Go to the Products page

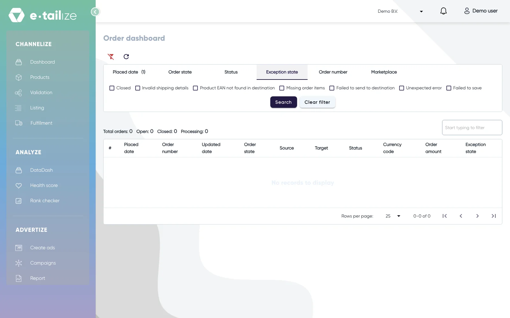tap(40, 77)
